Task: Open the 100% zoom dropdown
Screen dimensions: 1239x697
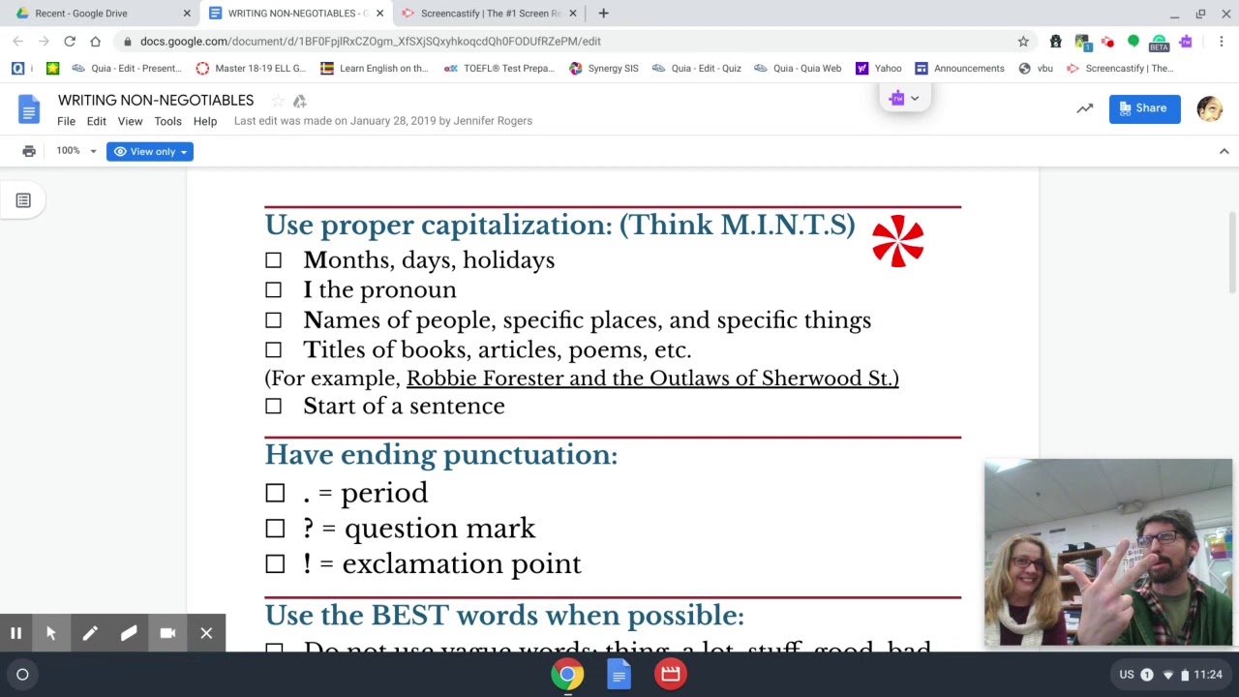Action: coord(76,151)
